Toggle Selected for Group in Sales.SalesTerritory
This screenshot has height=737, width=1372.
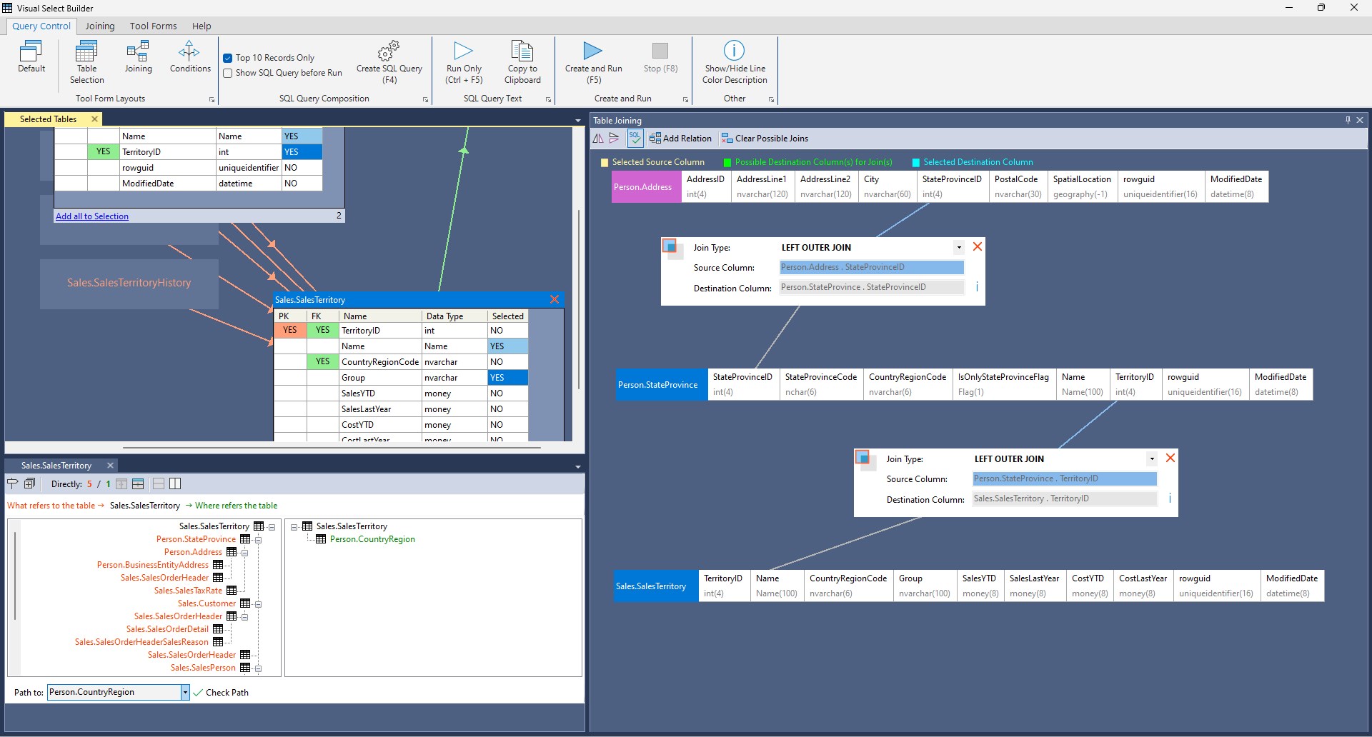(x=508, y=378)
